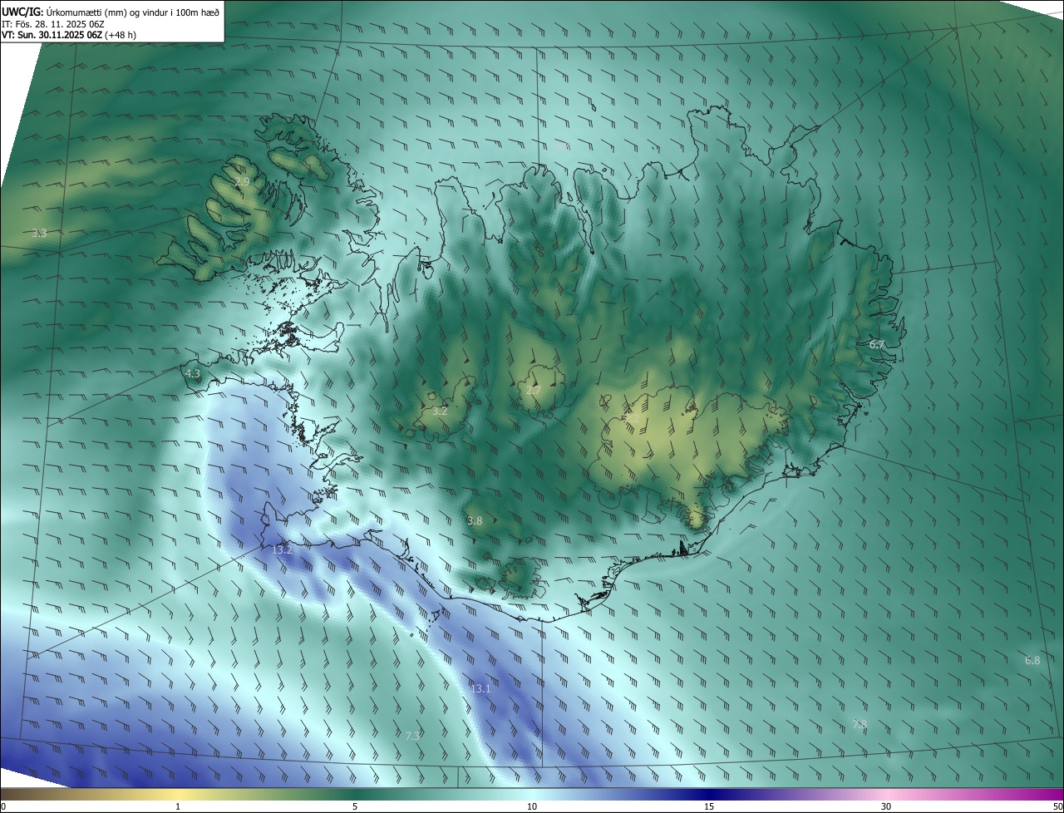Select the 6.8 value label near the right edge
Image resolution: width=1064 pixels, height=813 pixels.
[1032, 660]
